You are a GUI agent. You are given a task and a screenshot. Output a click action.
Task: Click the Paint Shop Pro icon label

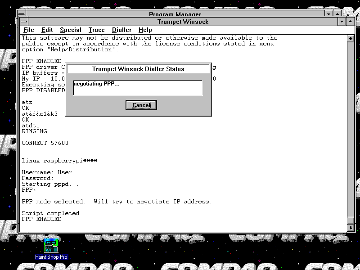[51, 257]
